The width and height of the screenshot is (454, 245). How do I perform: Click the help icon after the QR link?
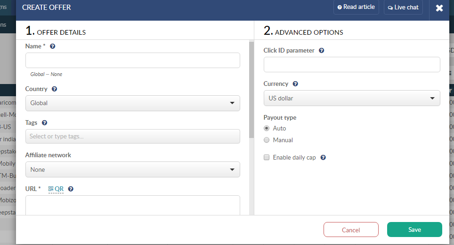tap(71, 189)
